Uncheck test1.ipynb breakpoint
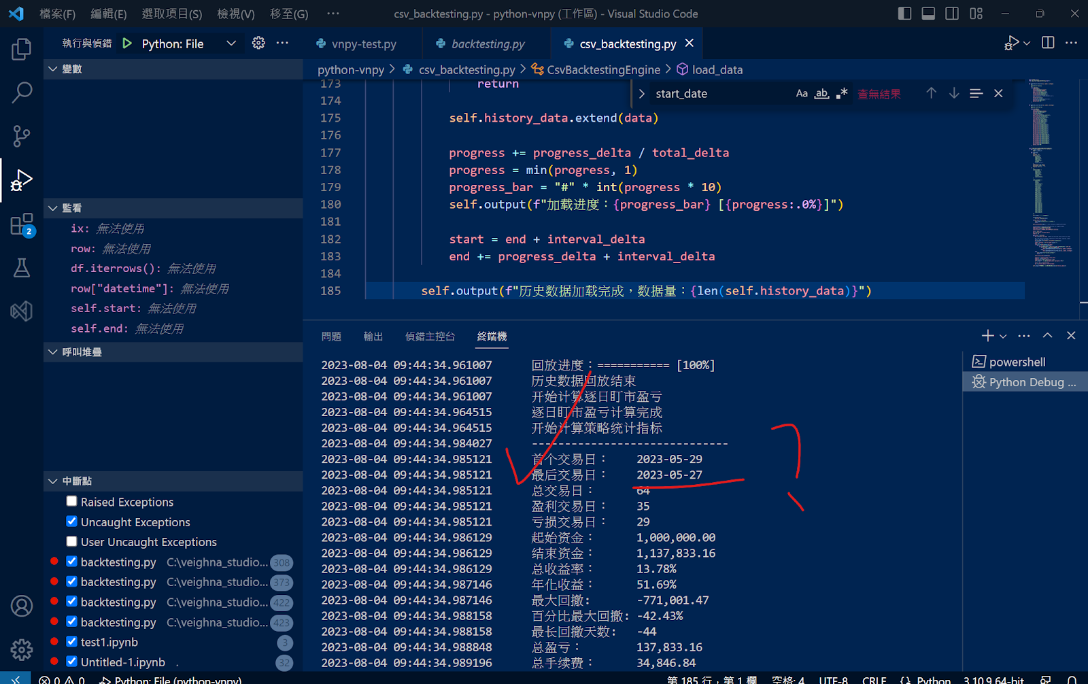The height and width of the screenshot is (684, 1088). 71,641
